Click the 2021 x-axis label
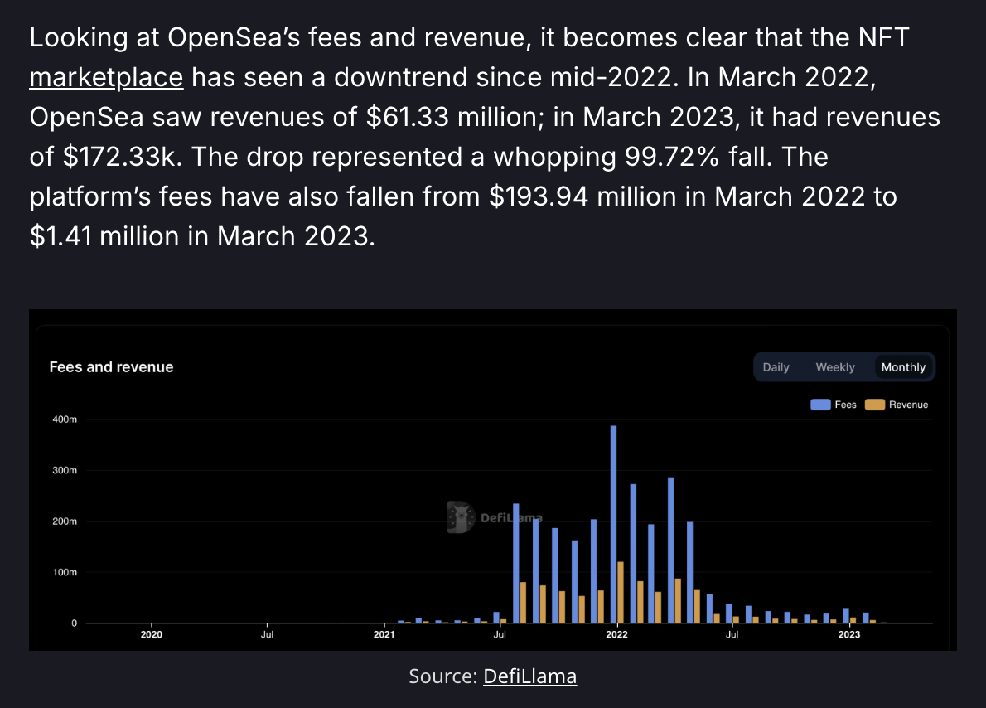This screenshot has width=986, height=708. click(x=384, y=634)
